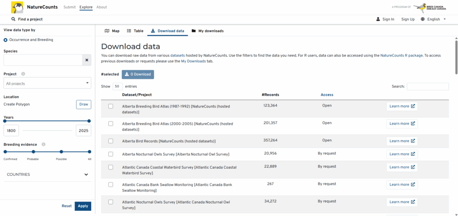
Task: Click the page vertical scrollbar
Action: coord(456,57)
